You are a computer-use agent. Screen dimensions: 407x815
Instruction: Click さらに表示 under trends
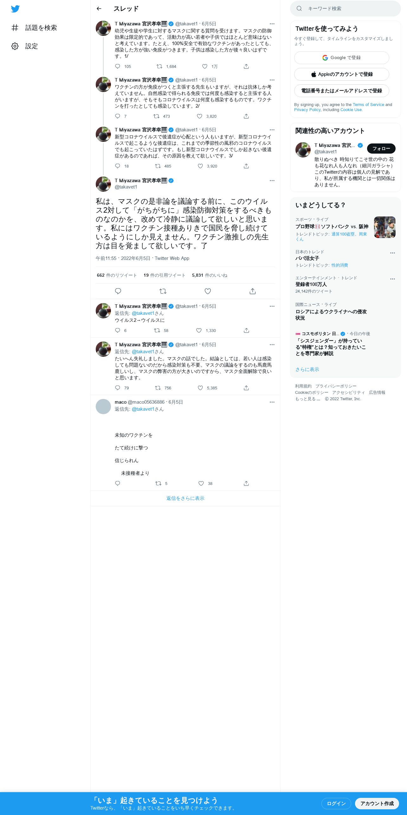tap(307, 369)
